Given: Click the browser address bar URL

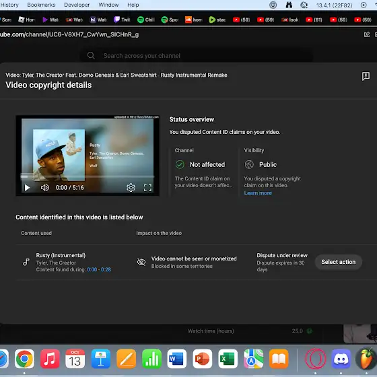Looking at the screenshot, I should pos(69,34).
